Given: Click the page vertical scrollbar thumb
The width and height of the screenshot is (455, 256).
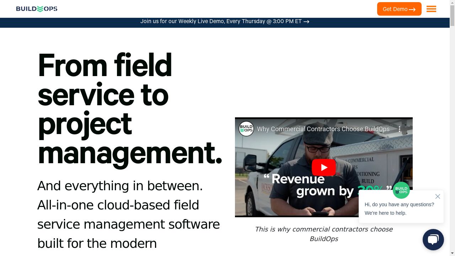Looking at the screenshot, I should [x=452, y=16].
